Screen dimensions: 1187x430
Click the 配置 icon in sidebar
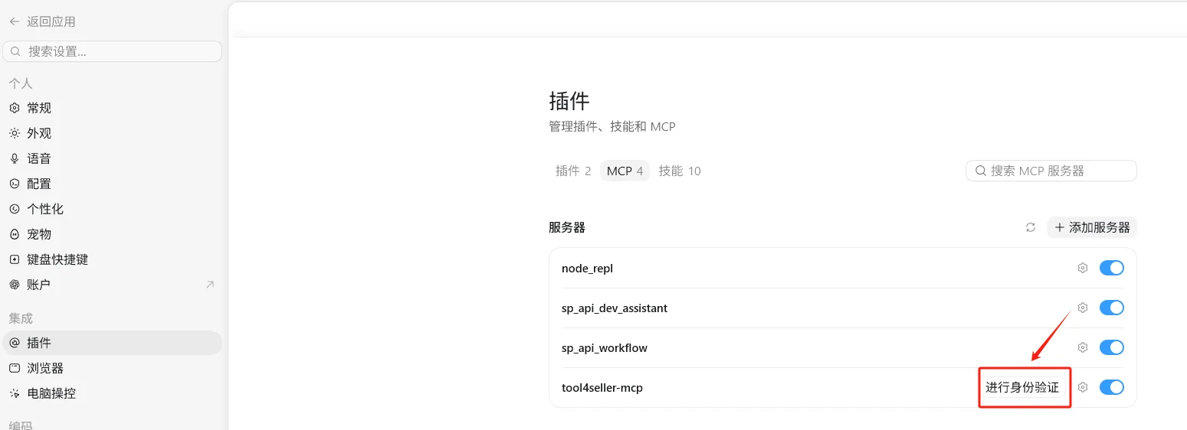(x=15, y=184)
